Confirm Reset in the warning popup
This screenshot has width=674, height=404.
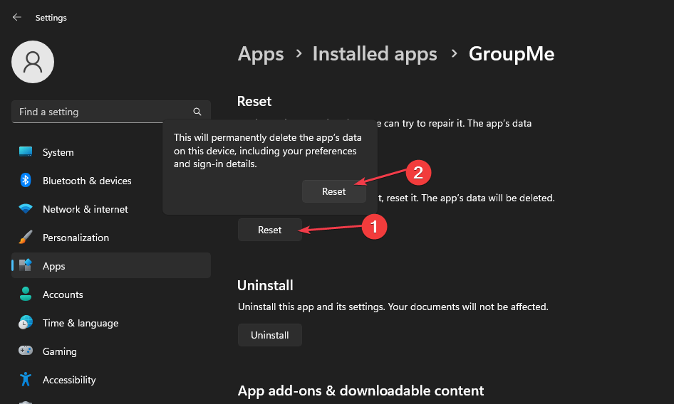point(334,191)
